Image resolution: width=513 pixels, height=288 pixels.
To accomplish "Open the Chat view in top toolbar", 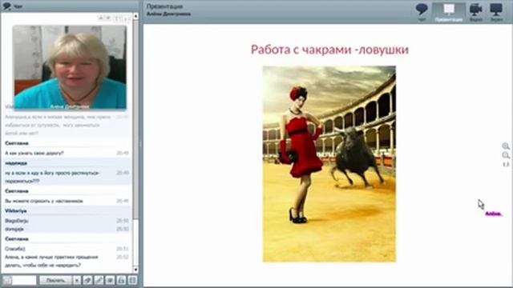I will (422, 12).
